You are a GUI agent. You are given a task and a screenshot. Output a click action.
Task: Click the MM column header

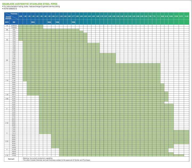click(14, 22)
